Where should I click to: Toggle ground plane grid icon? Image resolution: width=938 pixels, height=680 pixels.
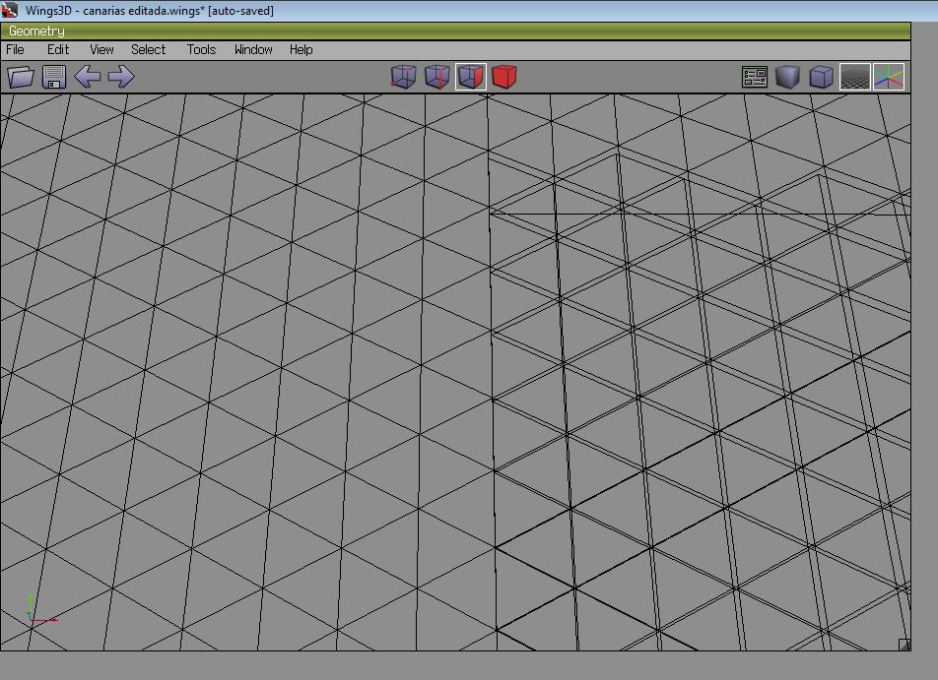(855, 77)
